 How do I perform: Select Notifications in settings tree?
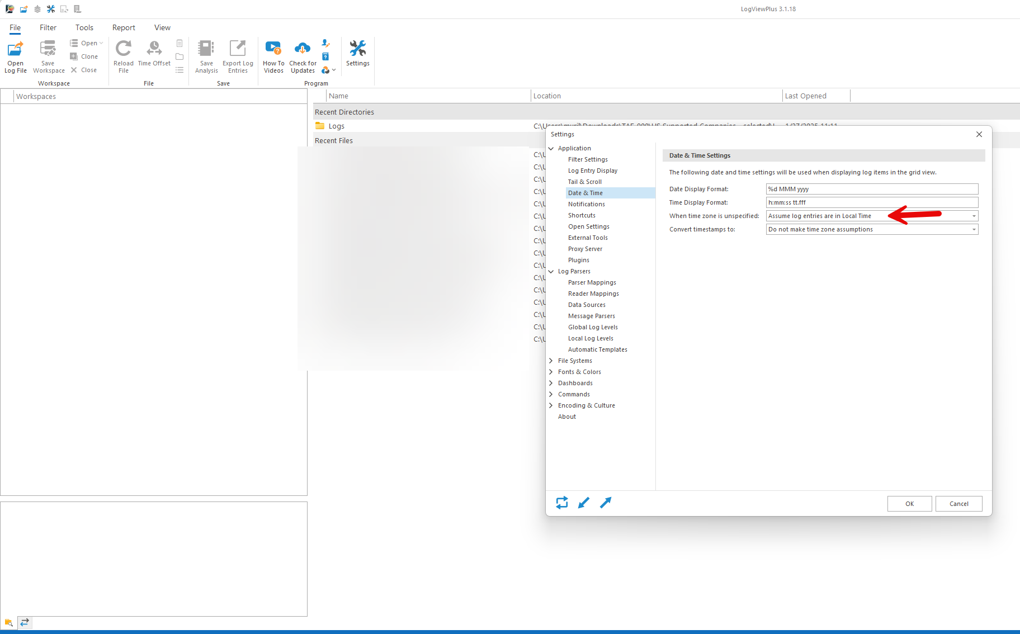[x=587, y=204]
